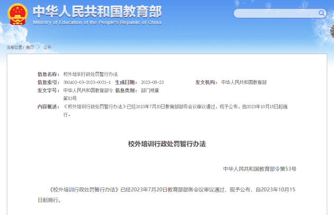
Task: Click the info category value 部门规章
Action: click(x=150, y=91)
